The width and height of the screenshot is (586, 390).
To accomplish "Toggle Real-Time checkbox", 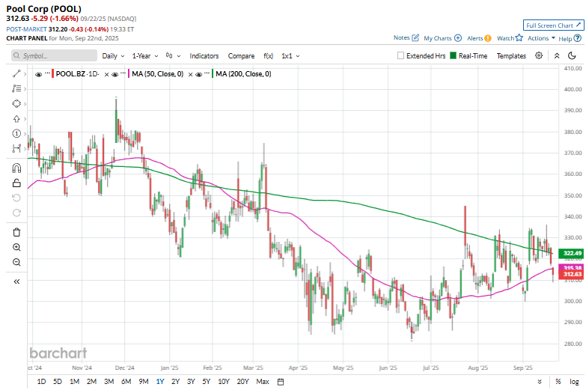I will pyautogui.click(x=453, y=55).
